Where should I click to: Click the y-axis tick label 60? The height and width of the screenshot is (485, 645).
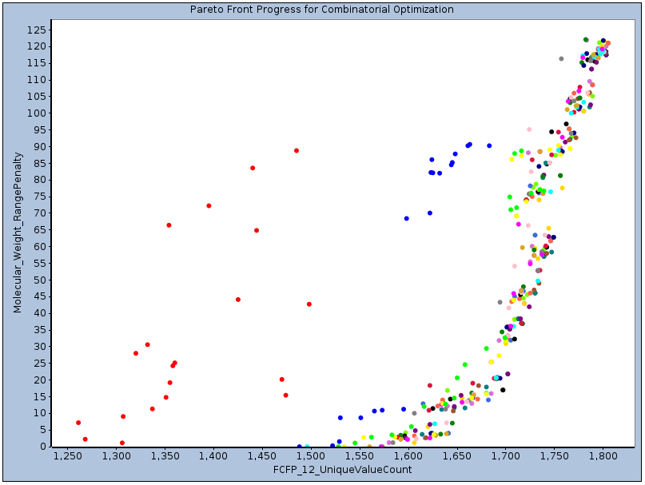[x=39, y=246]
